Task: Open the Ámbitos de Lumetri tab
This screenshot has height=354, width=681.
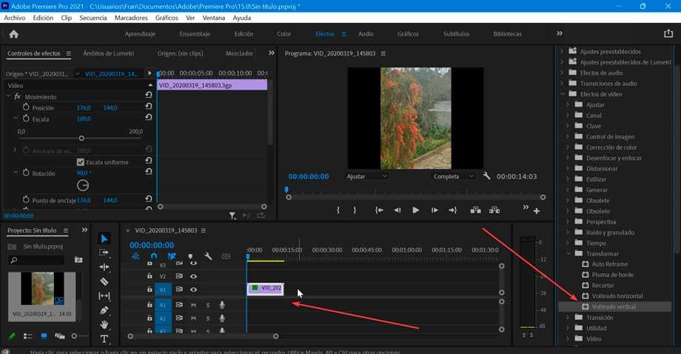Action: point(109,53)
